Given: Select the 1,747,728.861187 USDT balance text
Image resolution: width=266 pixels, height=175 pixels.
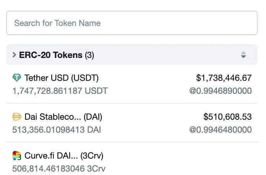Looking at the screenshot, I should tap(60, 91).
